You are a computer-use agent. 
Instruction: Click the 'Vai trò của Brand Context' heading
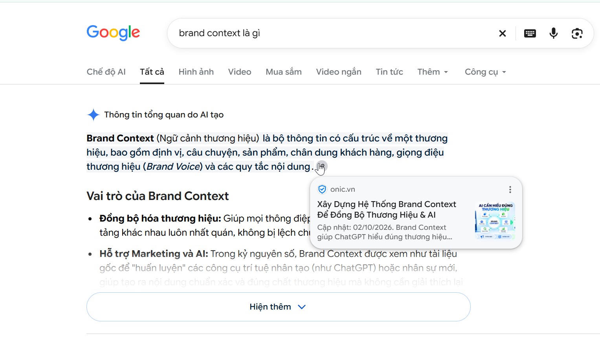pos(158,196)
